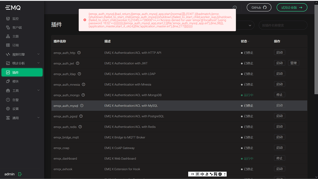Click the help icon in top header
This screenshot has width=318, height=179.
[x=235, y=8]
